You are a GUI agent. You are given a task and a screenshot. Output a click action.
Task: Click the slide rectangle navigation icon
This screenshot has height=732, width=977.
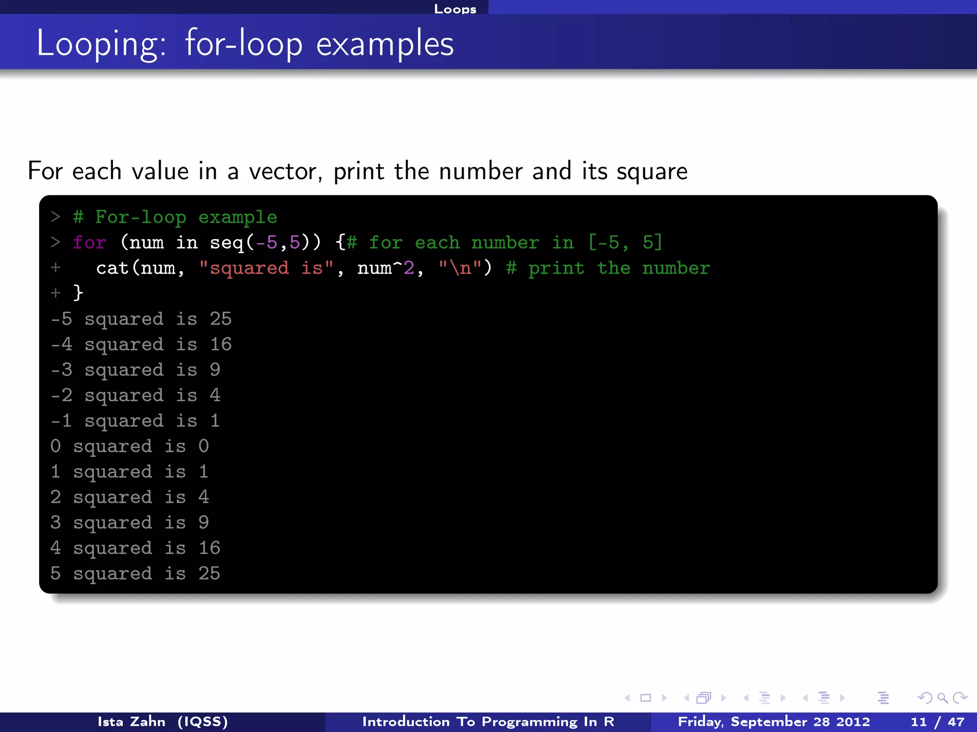(x=645, y=698)
